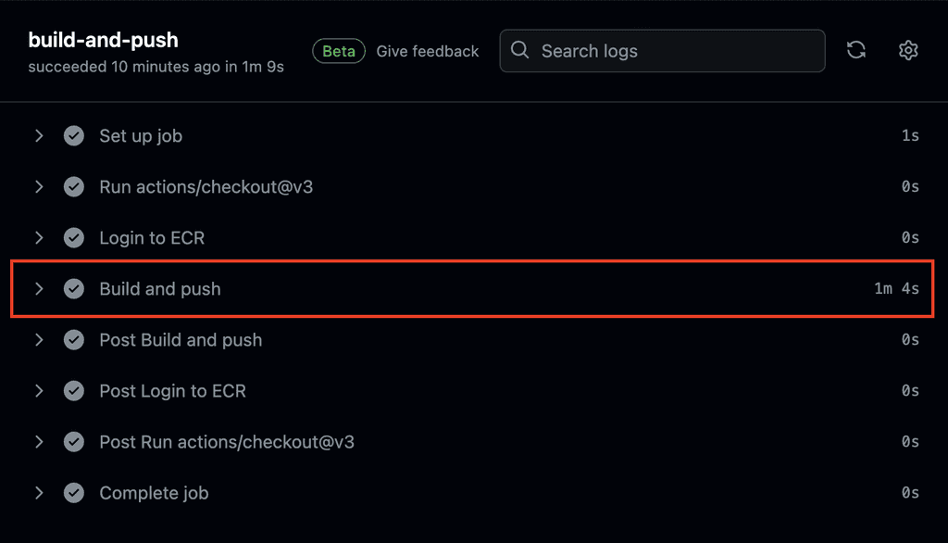
Task: Expand the Build and push step logs
Action: [x=39, y=288]
